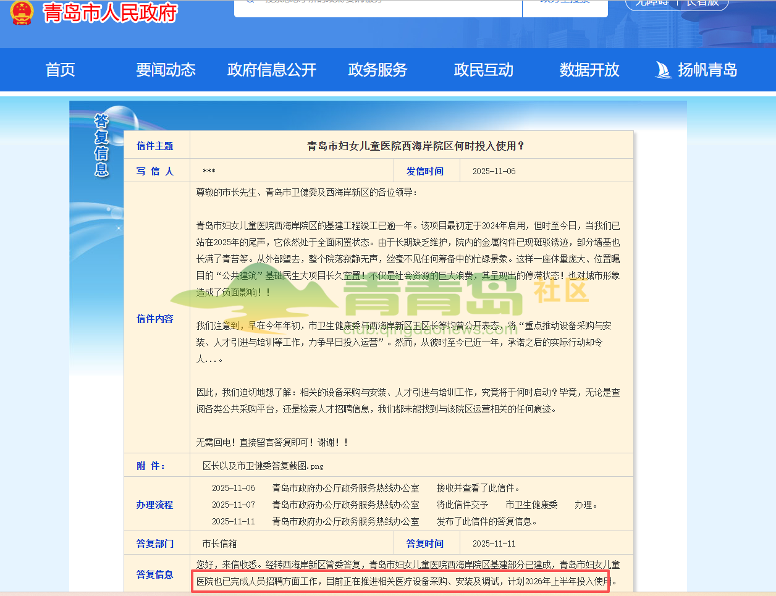Click the national emblem logo icon
Image resolution: width=776 pixels, height=596 pixels.
22,12
